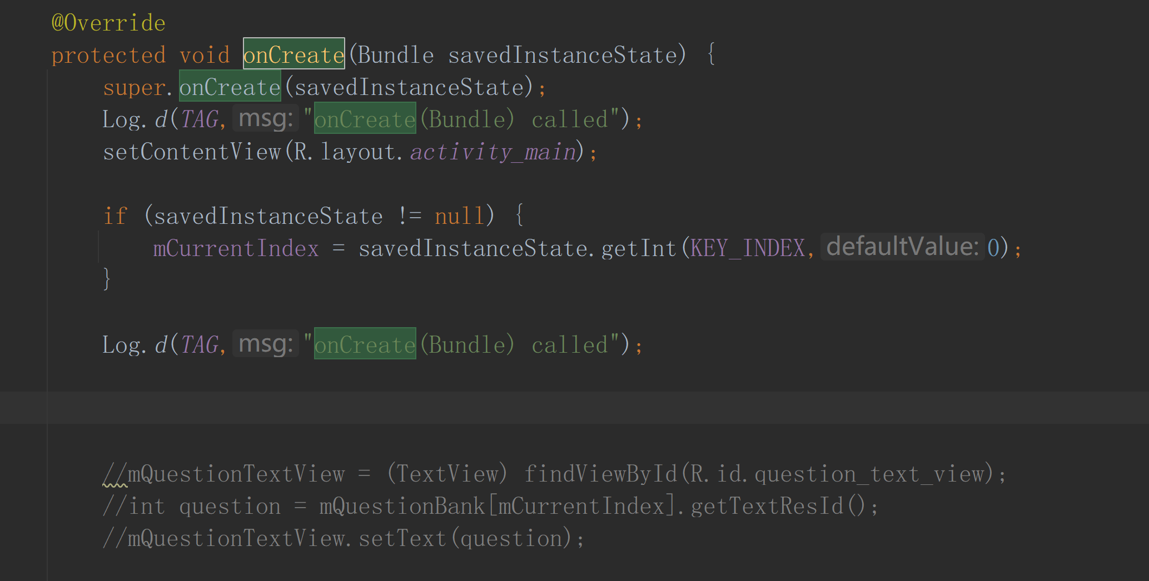This screenshot has height=581, width=1149.
Task: Click onCreate in the super.onCreate call
Action: point(230,87)
